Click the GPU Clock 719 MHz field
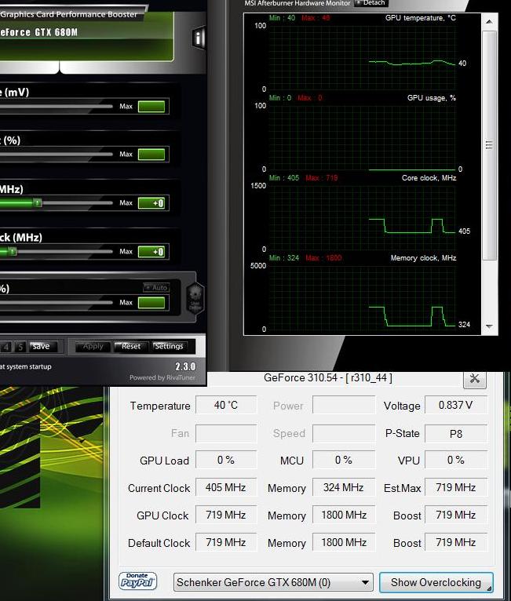Screen dimensions: 511x601 tap(226, 515)
